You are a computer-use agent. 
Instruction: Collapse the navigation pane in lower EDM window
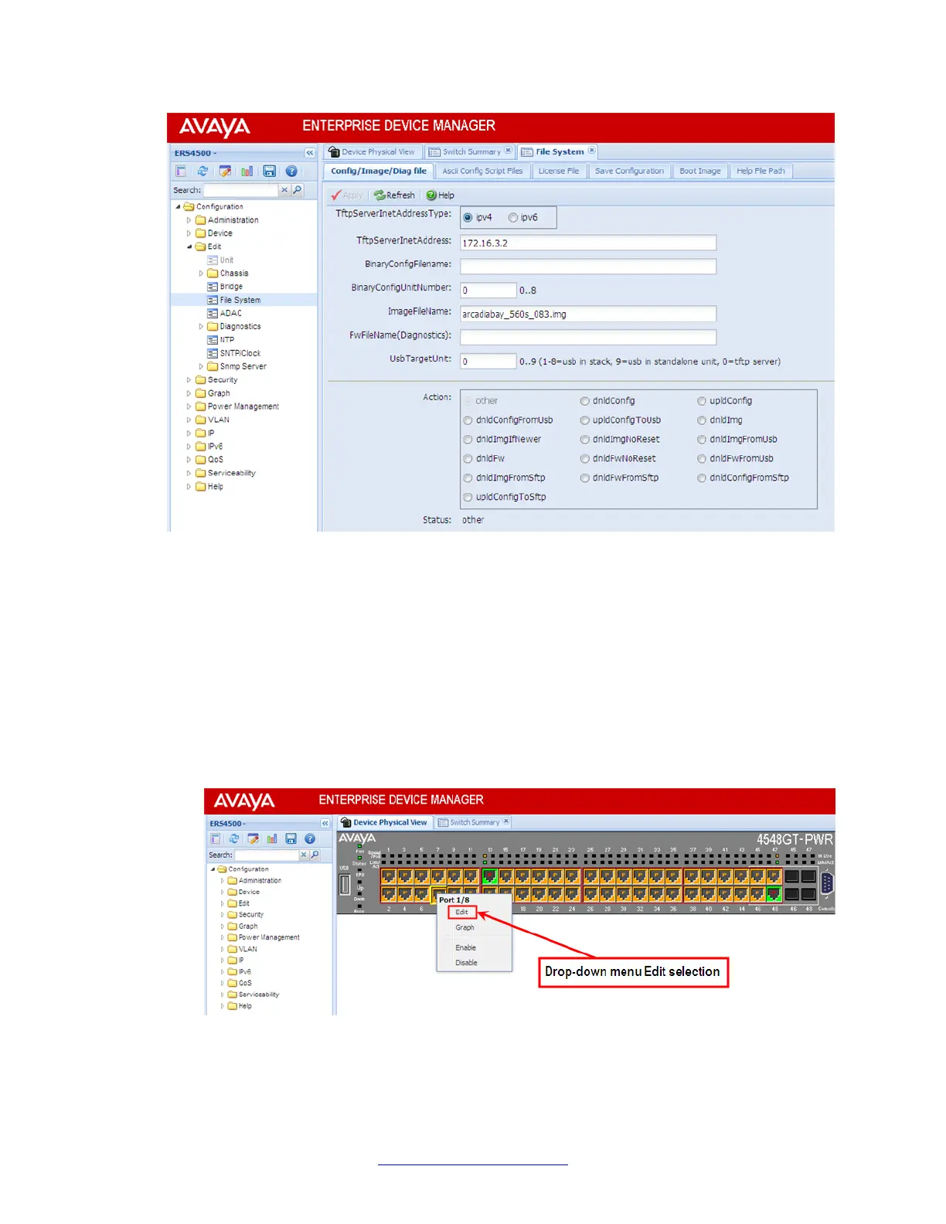(325, 824)
